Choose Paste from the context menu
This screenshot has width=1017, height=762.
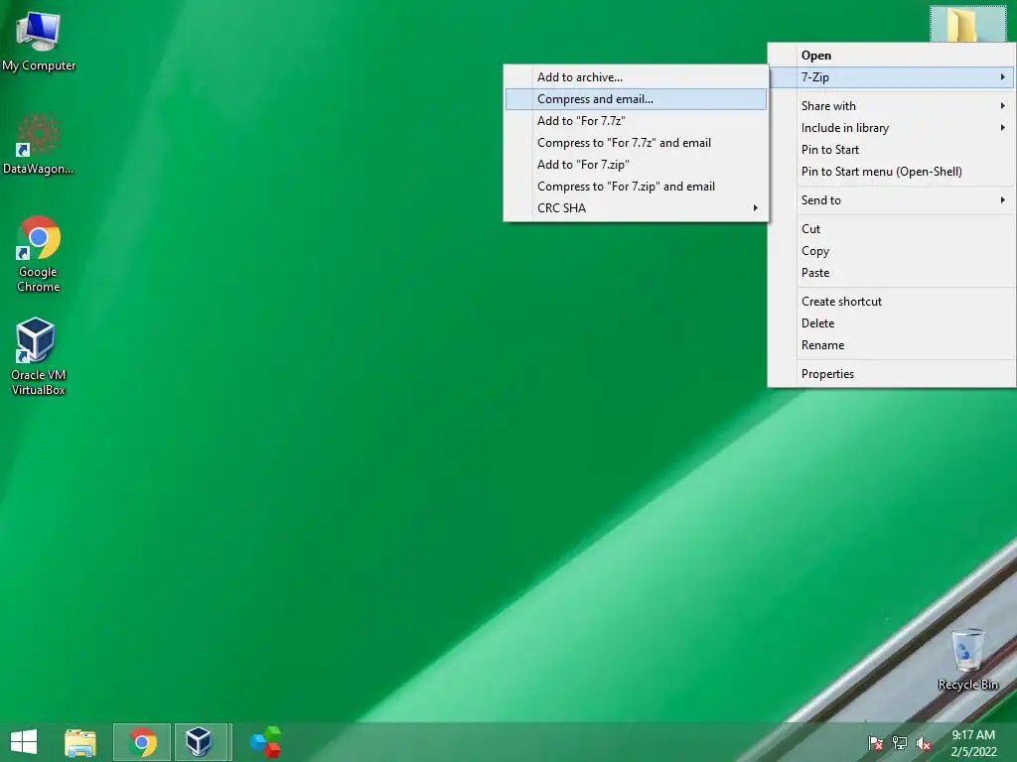[891, 273]
